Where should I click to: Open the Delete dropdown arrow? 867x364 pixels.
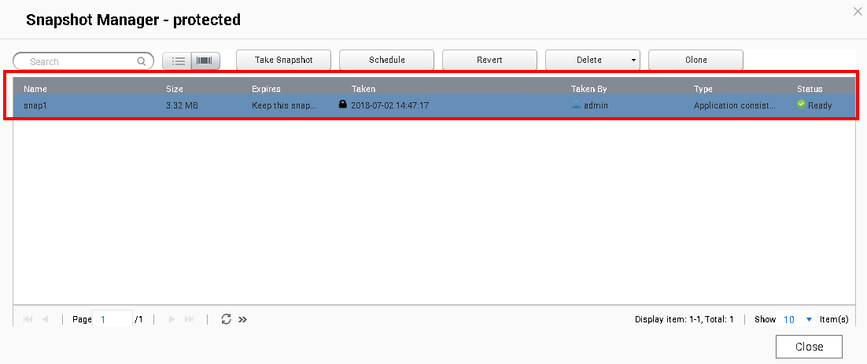(x=633, y=61)
